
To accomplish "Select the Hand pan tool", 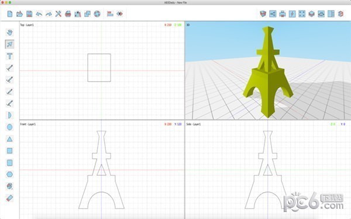I will 9,32.
